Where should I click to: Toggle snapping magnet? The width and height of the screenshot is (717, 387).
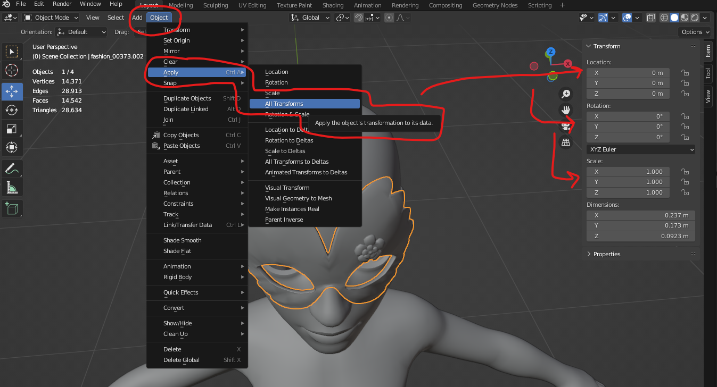point(359,18)
